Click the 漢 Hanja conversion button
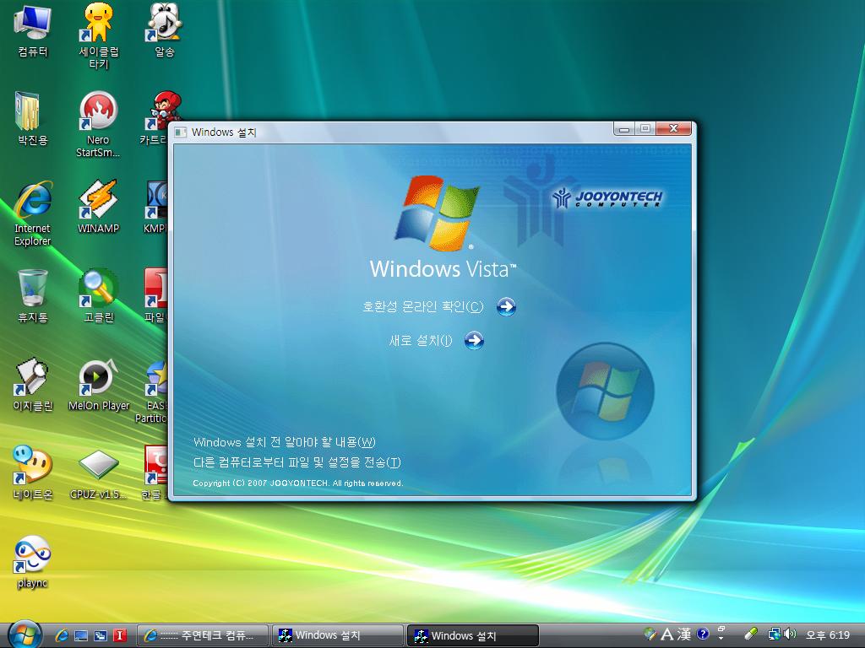 684,634
